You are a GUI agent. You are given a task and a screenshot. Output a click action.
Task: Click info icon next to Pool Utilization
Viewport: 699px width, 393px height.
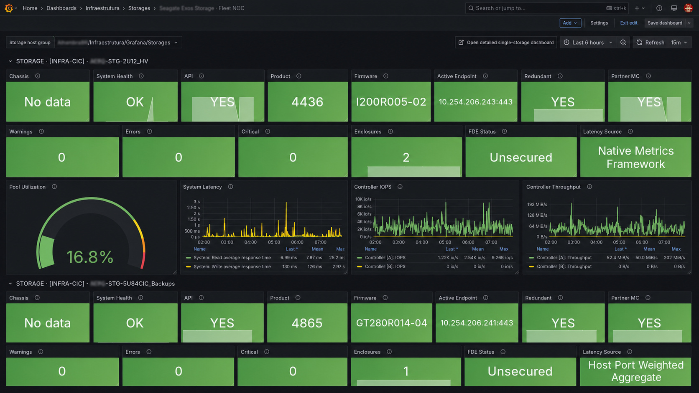[54, 187]
